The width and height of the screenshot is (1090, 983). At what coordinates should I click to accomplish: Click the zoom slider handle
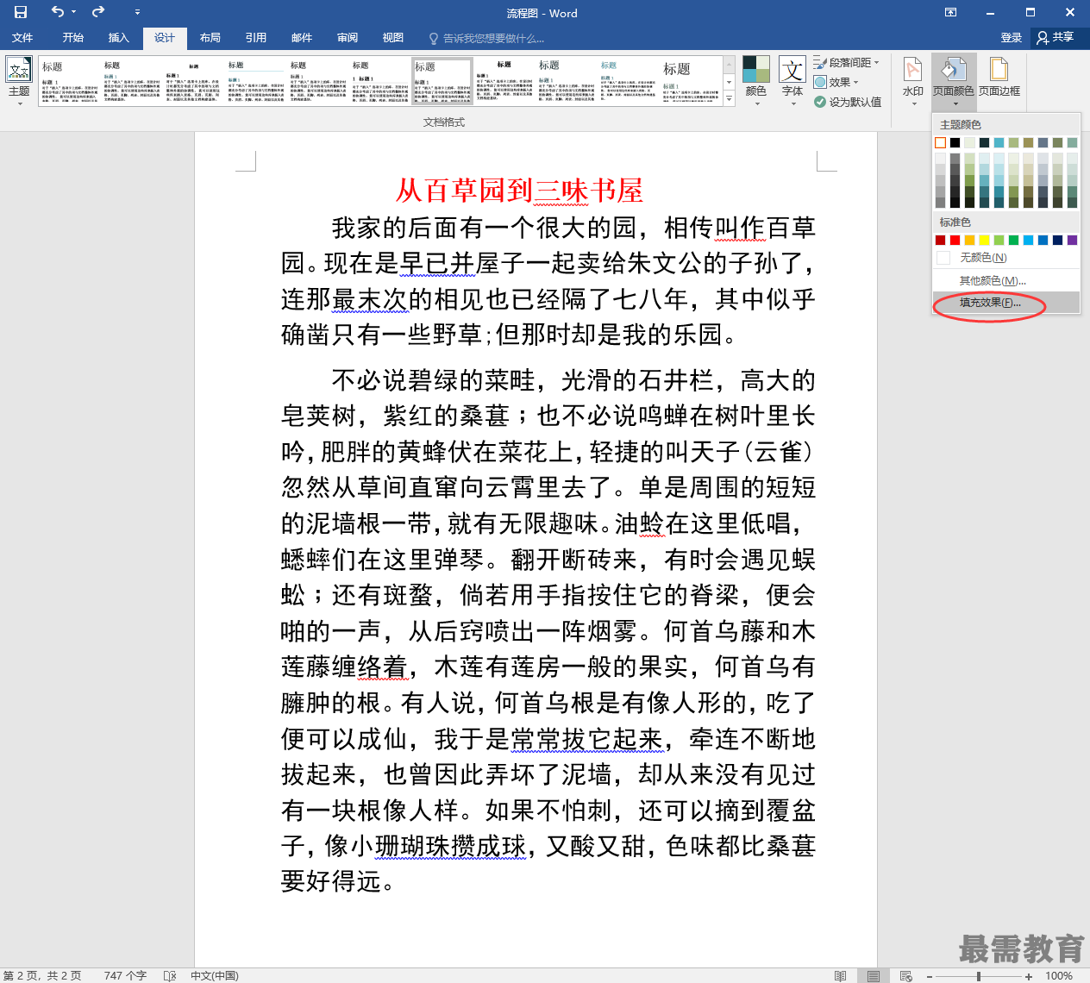(x=979, y=976)
